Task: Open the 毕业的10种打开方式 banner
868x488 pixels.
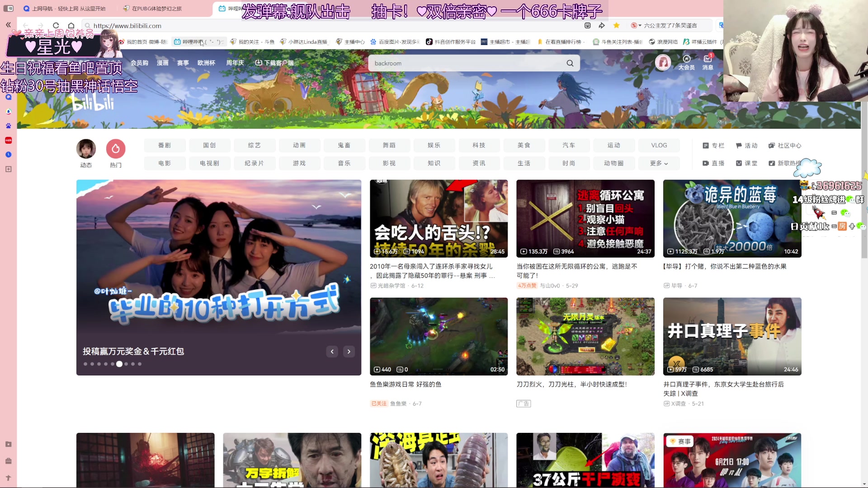Action: point(219,277)
